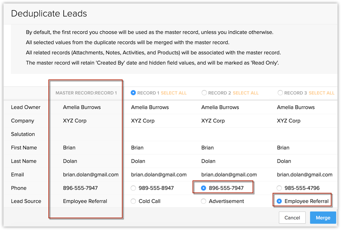Select Employee Referral lead source option
The height and width of the screenshot is (230, 341).
point(279,201)
